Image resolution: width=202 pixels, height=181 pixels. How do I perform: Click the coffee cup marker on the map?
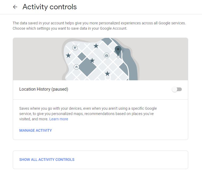pos(75,48)
